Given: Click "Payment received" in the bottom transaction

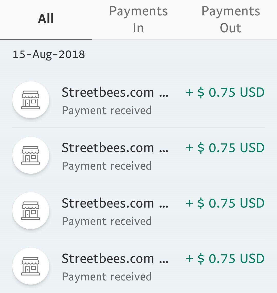Looking at the screenshot, I should click(x=107, y=277).
